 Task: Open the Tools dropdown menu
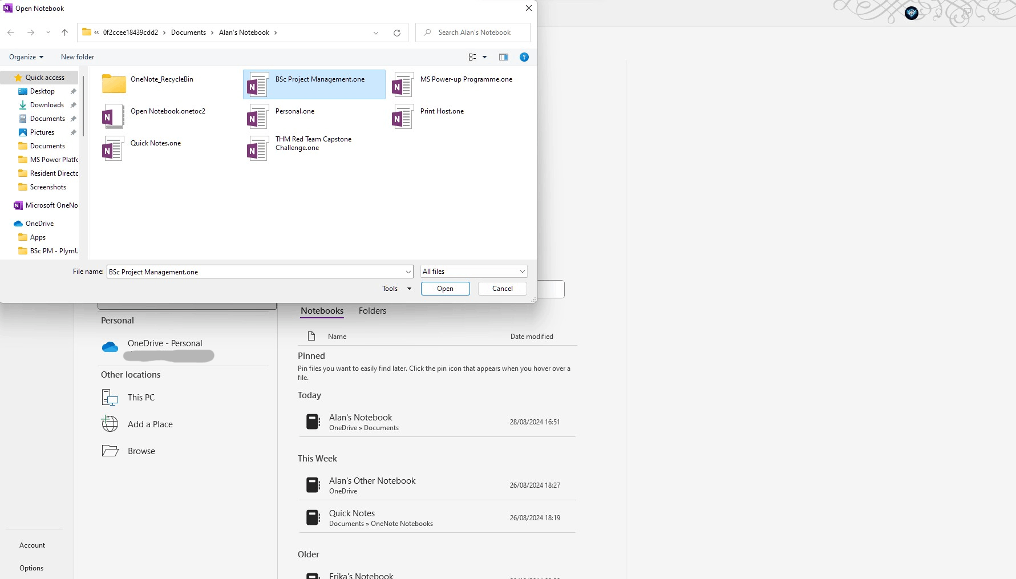(397, 289)
